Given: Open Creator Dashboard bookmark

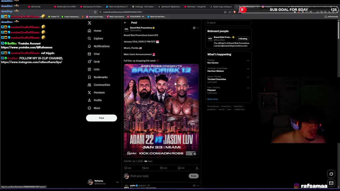Looking at the screenshot, I should pos(70,17).
